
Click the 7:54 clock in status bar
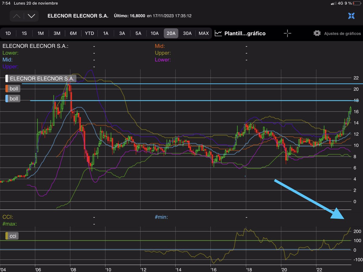(x=5, y=3)
